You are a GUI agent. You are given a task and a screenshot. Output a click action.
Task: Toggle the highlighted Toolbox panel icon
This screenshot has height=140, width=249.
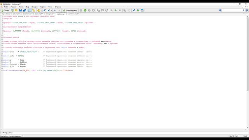(30, 10)
